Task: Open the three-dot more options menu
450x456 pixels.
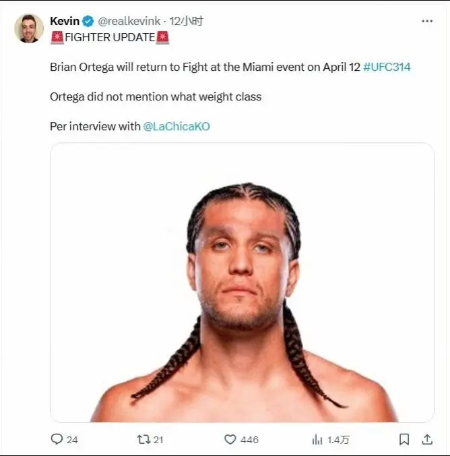Action: (427, 21)
